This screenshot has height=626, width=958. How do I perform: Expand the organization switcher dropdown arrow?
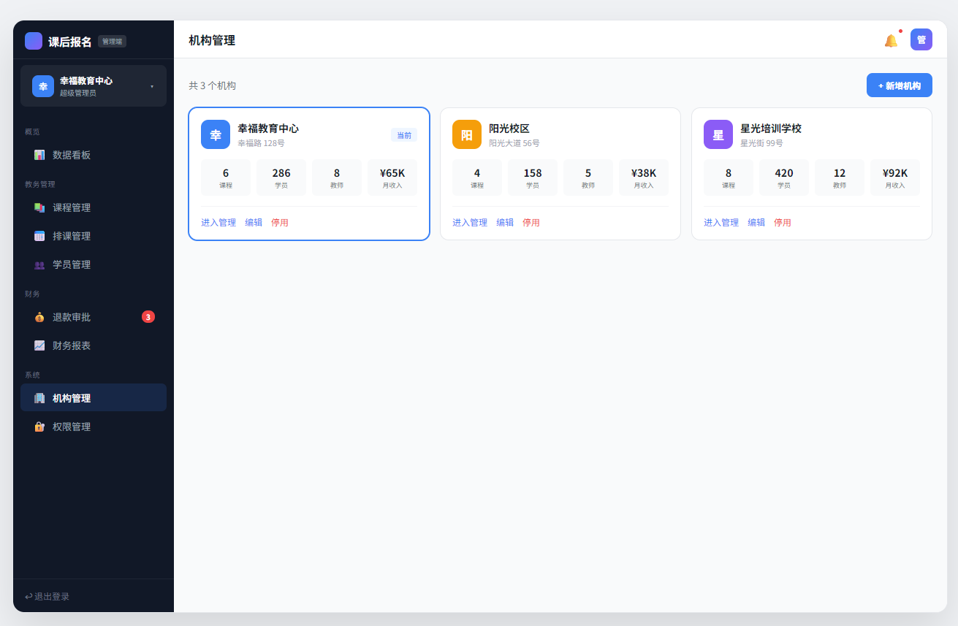tap(152, 86)
